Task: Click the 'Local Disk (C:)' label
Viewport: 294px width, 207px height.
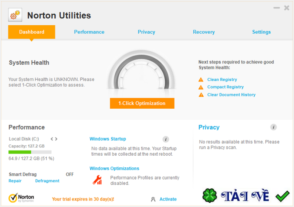Action: pyautogui.click(x=24, y=139)
